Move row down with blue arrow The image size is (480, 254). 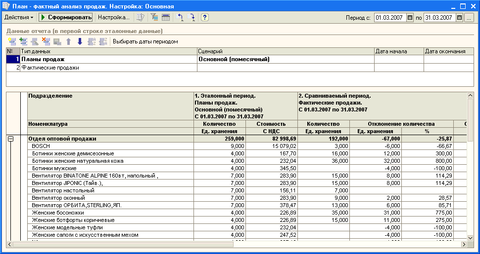pyautogui.click(x=80, y=41)
